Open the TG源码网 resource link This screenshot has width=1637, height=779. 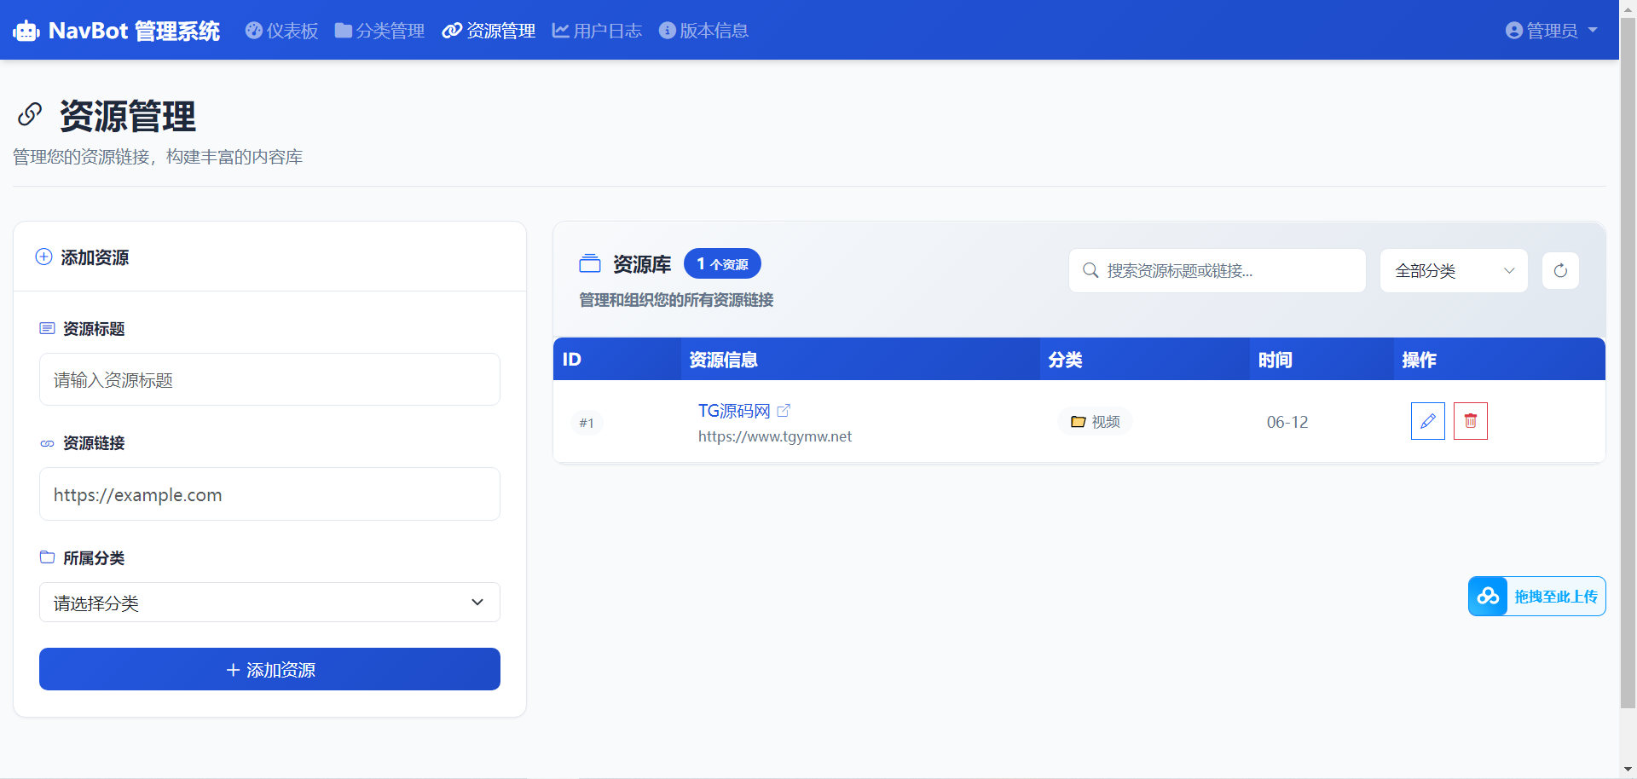(x=733, y=411)
